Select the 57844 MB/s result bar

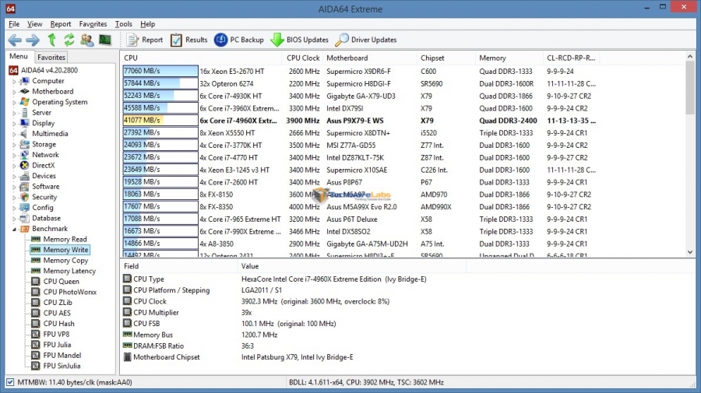[160, 83]
